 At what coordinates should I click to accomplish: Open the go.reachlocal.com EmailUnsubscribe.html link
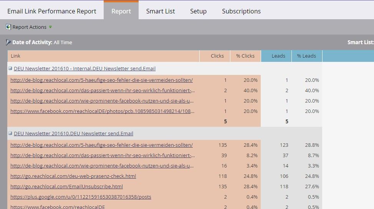(x=66, y=186)
